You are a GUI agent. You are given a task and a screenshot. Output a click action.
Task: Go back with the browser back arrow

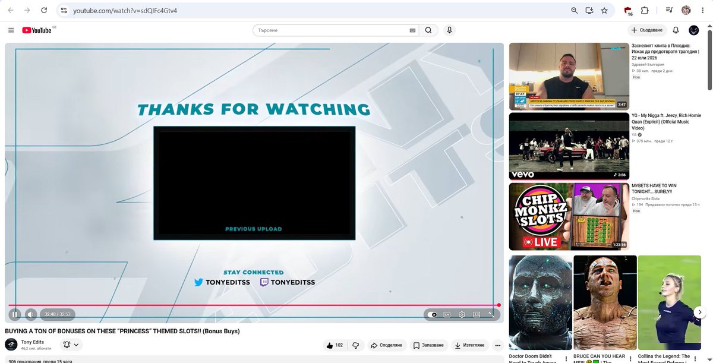coord(11,11)
